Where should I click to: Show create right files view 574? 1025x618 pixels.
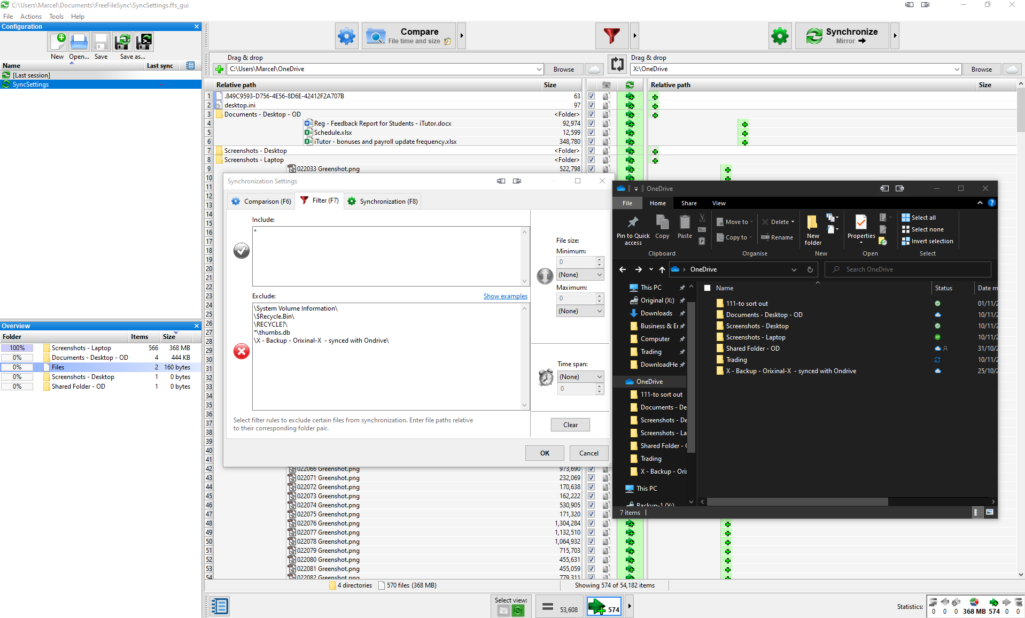click(x=604, y=607)
